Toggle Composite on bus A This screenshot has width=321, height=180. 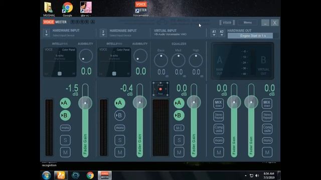click(x=219, y=129)
